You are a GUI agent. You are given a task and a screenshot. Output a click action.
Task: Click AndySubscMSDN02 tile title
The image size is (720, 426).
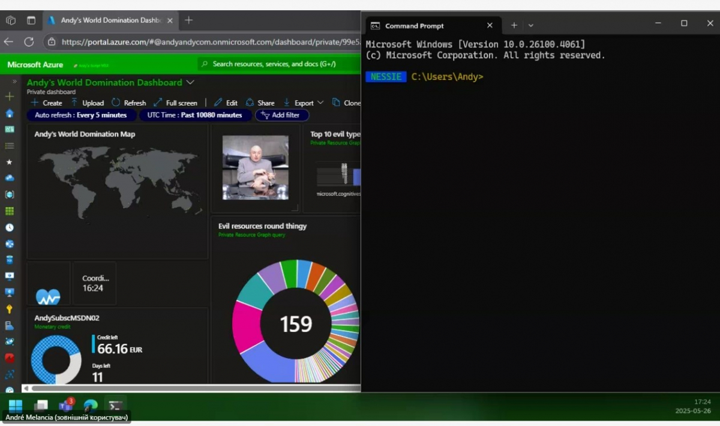67,318
